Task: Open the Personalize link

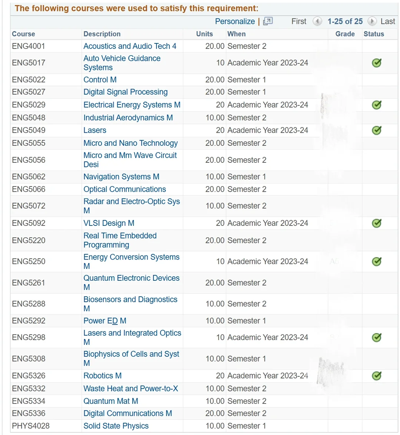Action: click(235, 22)
